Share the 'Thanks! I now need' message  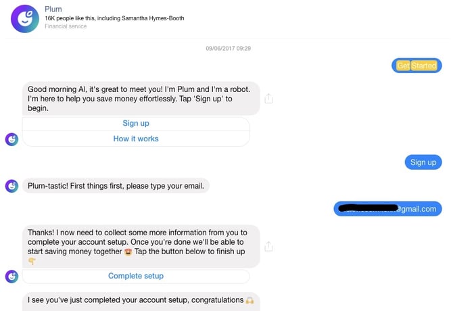tap(268, 246)
